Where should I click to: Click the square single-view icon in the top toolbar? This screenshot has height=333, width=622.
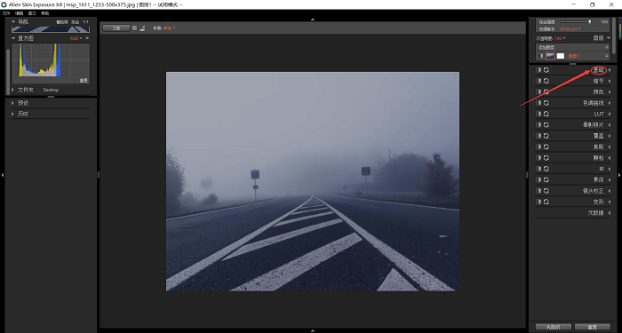coord(134,28)
